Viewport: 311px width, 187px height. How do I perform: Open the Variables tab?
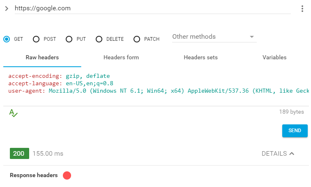coord(274,58)
